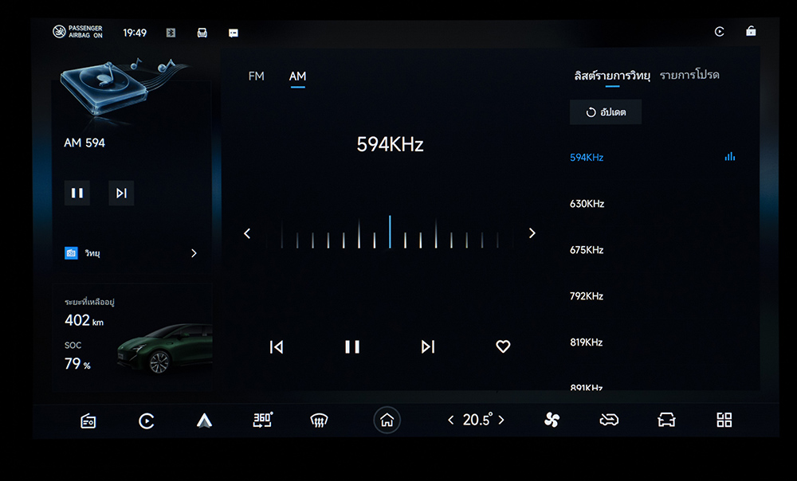Go to the home screen
Viewport: 797px width, 481px height.
pyautogui.click(x=387, y=420)
